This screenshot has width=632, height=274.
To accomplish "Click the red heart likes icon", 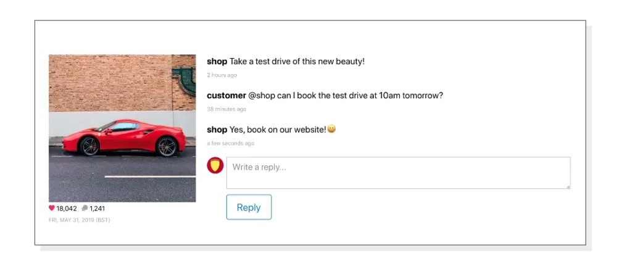I will (52, 209).
